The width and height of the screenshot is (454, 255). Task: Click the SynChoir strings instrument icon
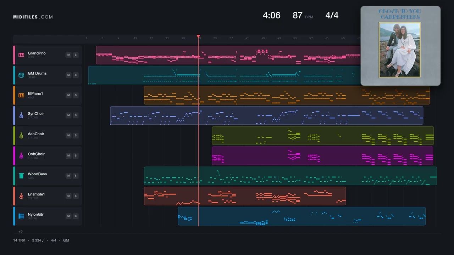(x=21, y=115)
